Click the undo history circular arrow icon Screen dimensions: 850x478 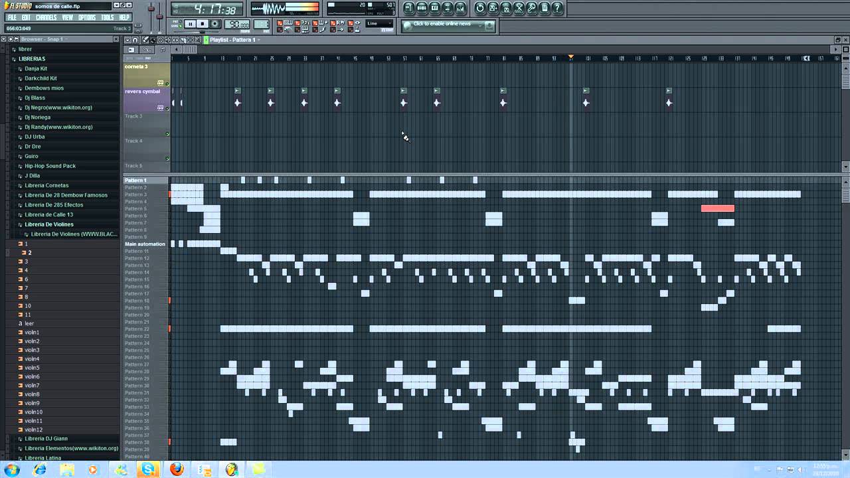pyautogui.click(x=479, y=8)
